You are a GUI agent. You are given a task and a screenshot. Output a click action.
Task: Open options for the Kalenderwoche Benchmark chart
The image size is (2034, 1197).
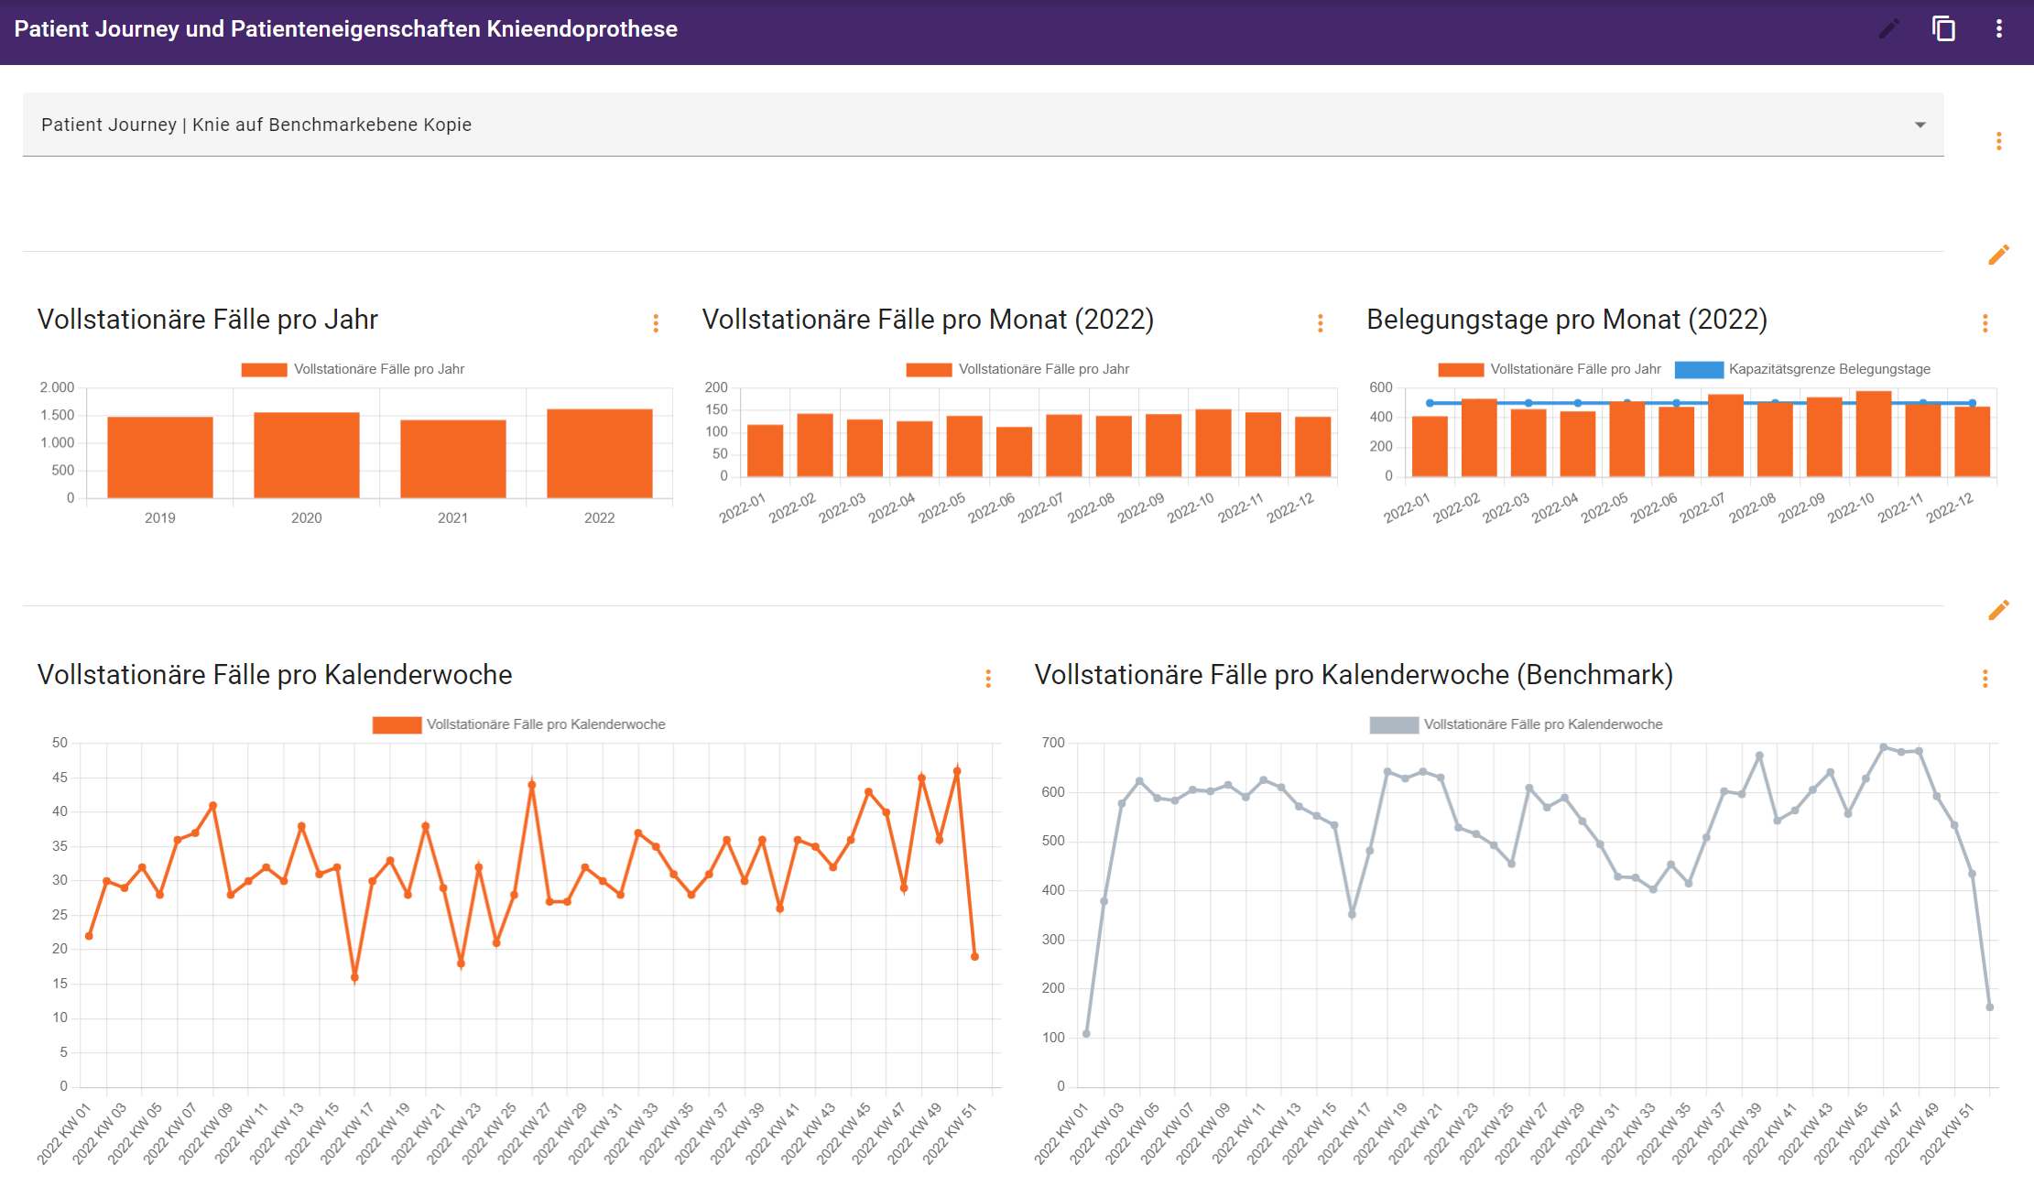point(1985,679)
